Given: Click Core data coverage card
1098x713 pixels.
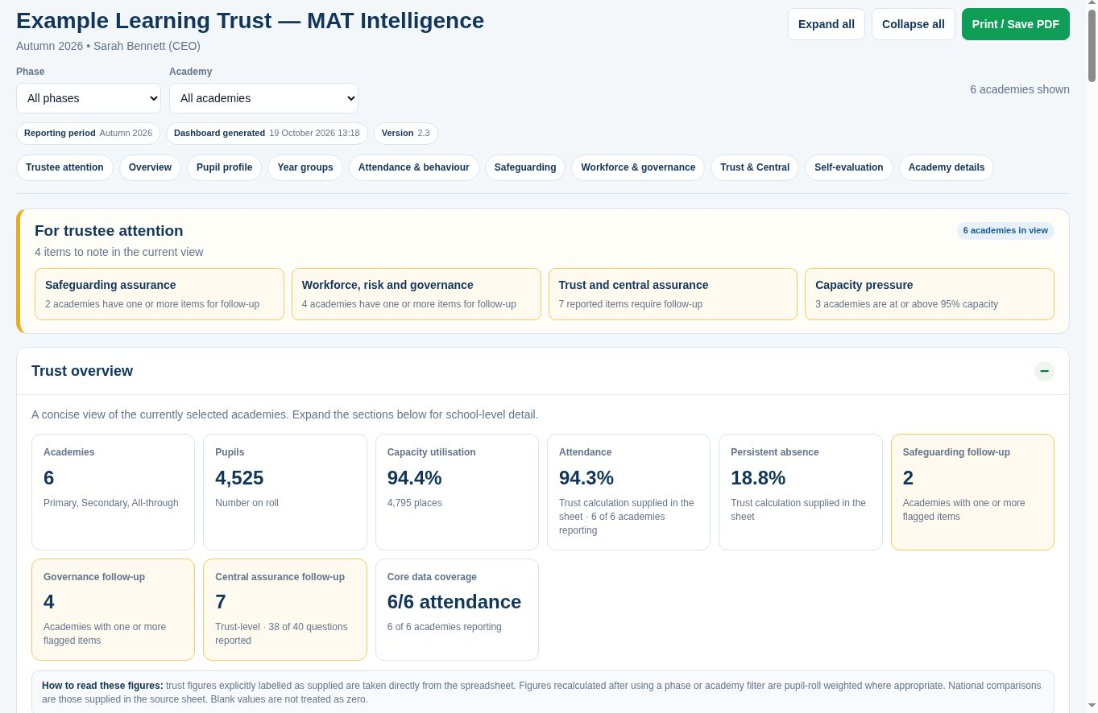Looking at the screenshot, I should [x=457, y=609].
